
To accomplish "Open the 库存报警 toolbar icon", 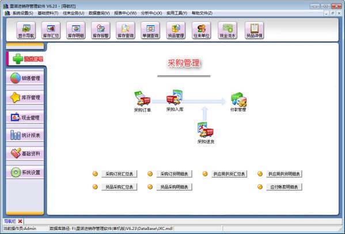I will 101,30.
